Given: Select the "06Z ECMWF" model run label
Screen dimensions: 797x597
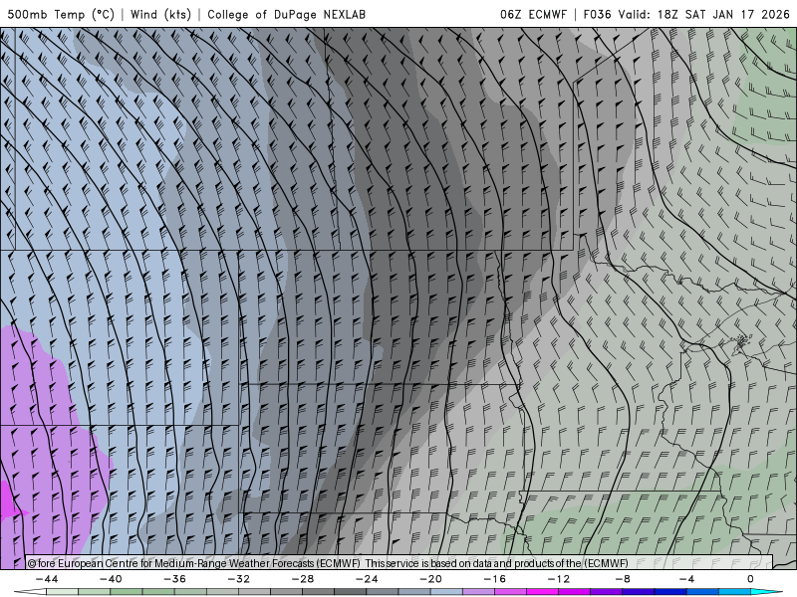Looking at the screenshot, I should coord(533,14).
